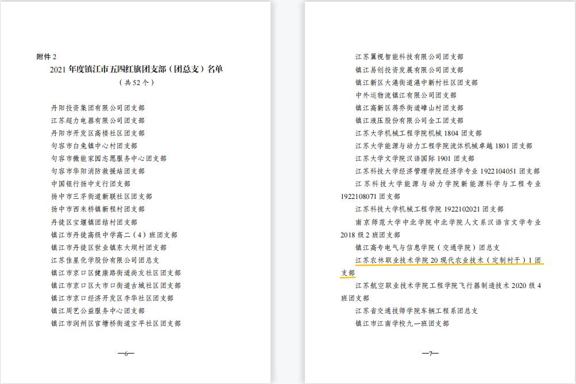Select the line '丹阳投资集团有限公司团支部'
Image resolution: width=576 pixels, height=384 pixels.
click(x=98, y=108)
